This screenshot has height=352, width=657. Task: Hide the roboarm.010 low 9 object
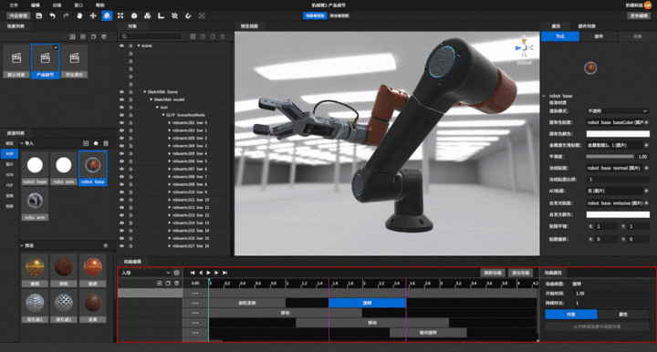(x=122, y=192)
